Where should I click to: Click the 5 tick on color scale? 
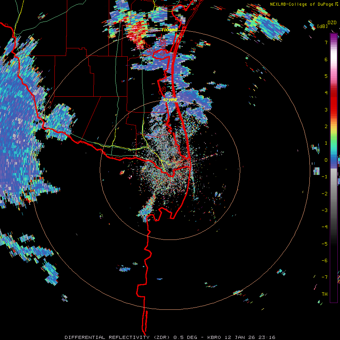326,76
